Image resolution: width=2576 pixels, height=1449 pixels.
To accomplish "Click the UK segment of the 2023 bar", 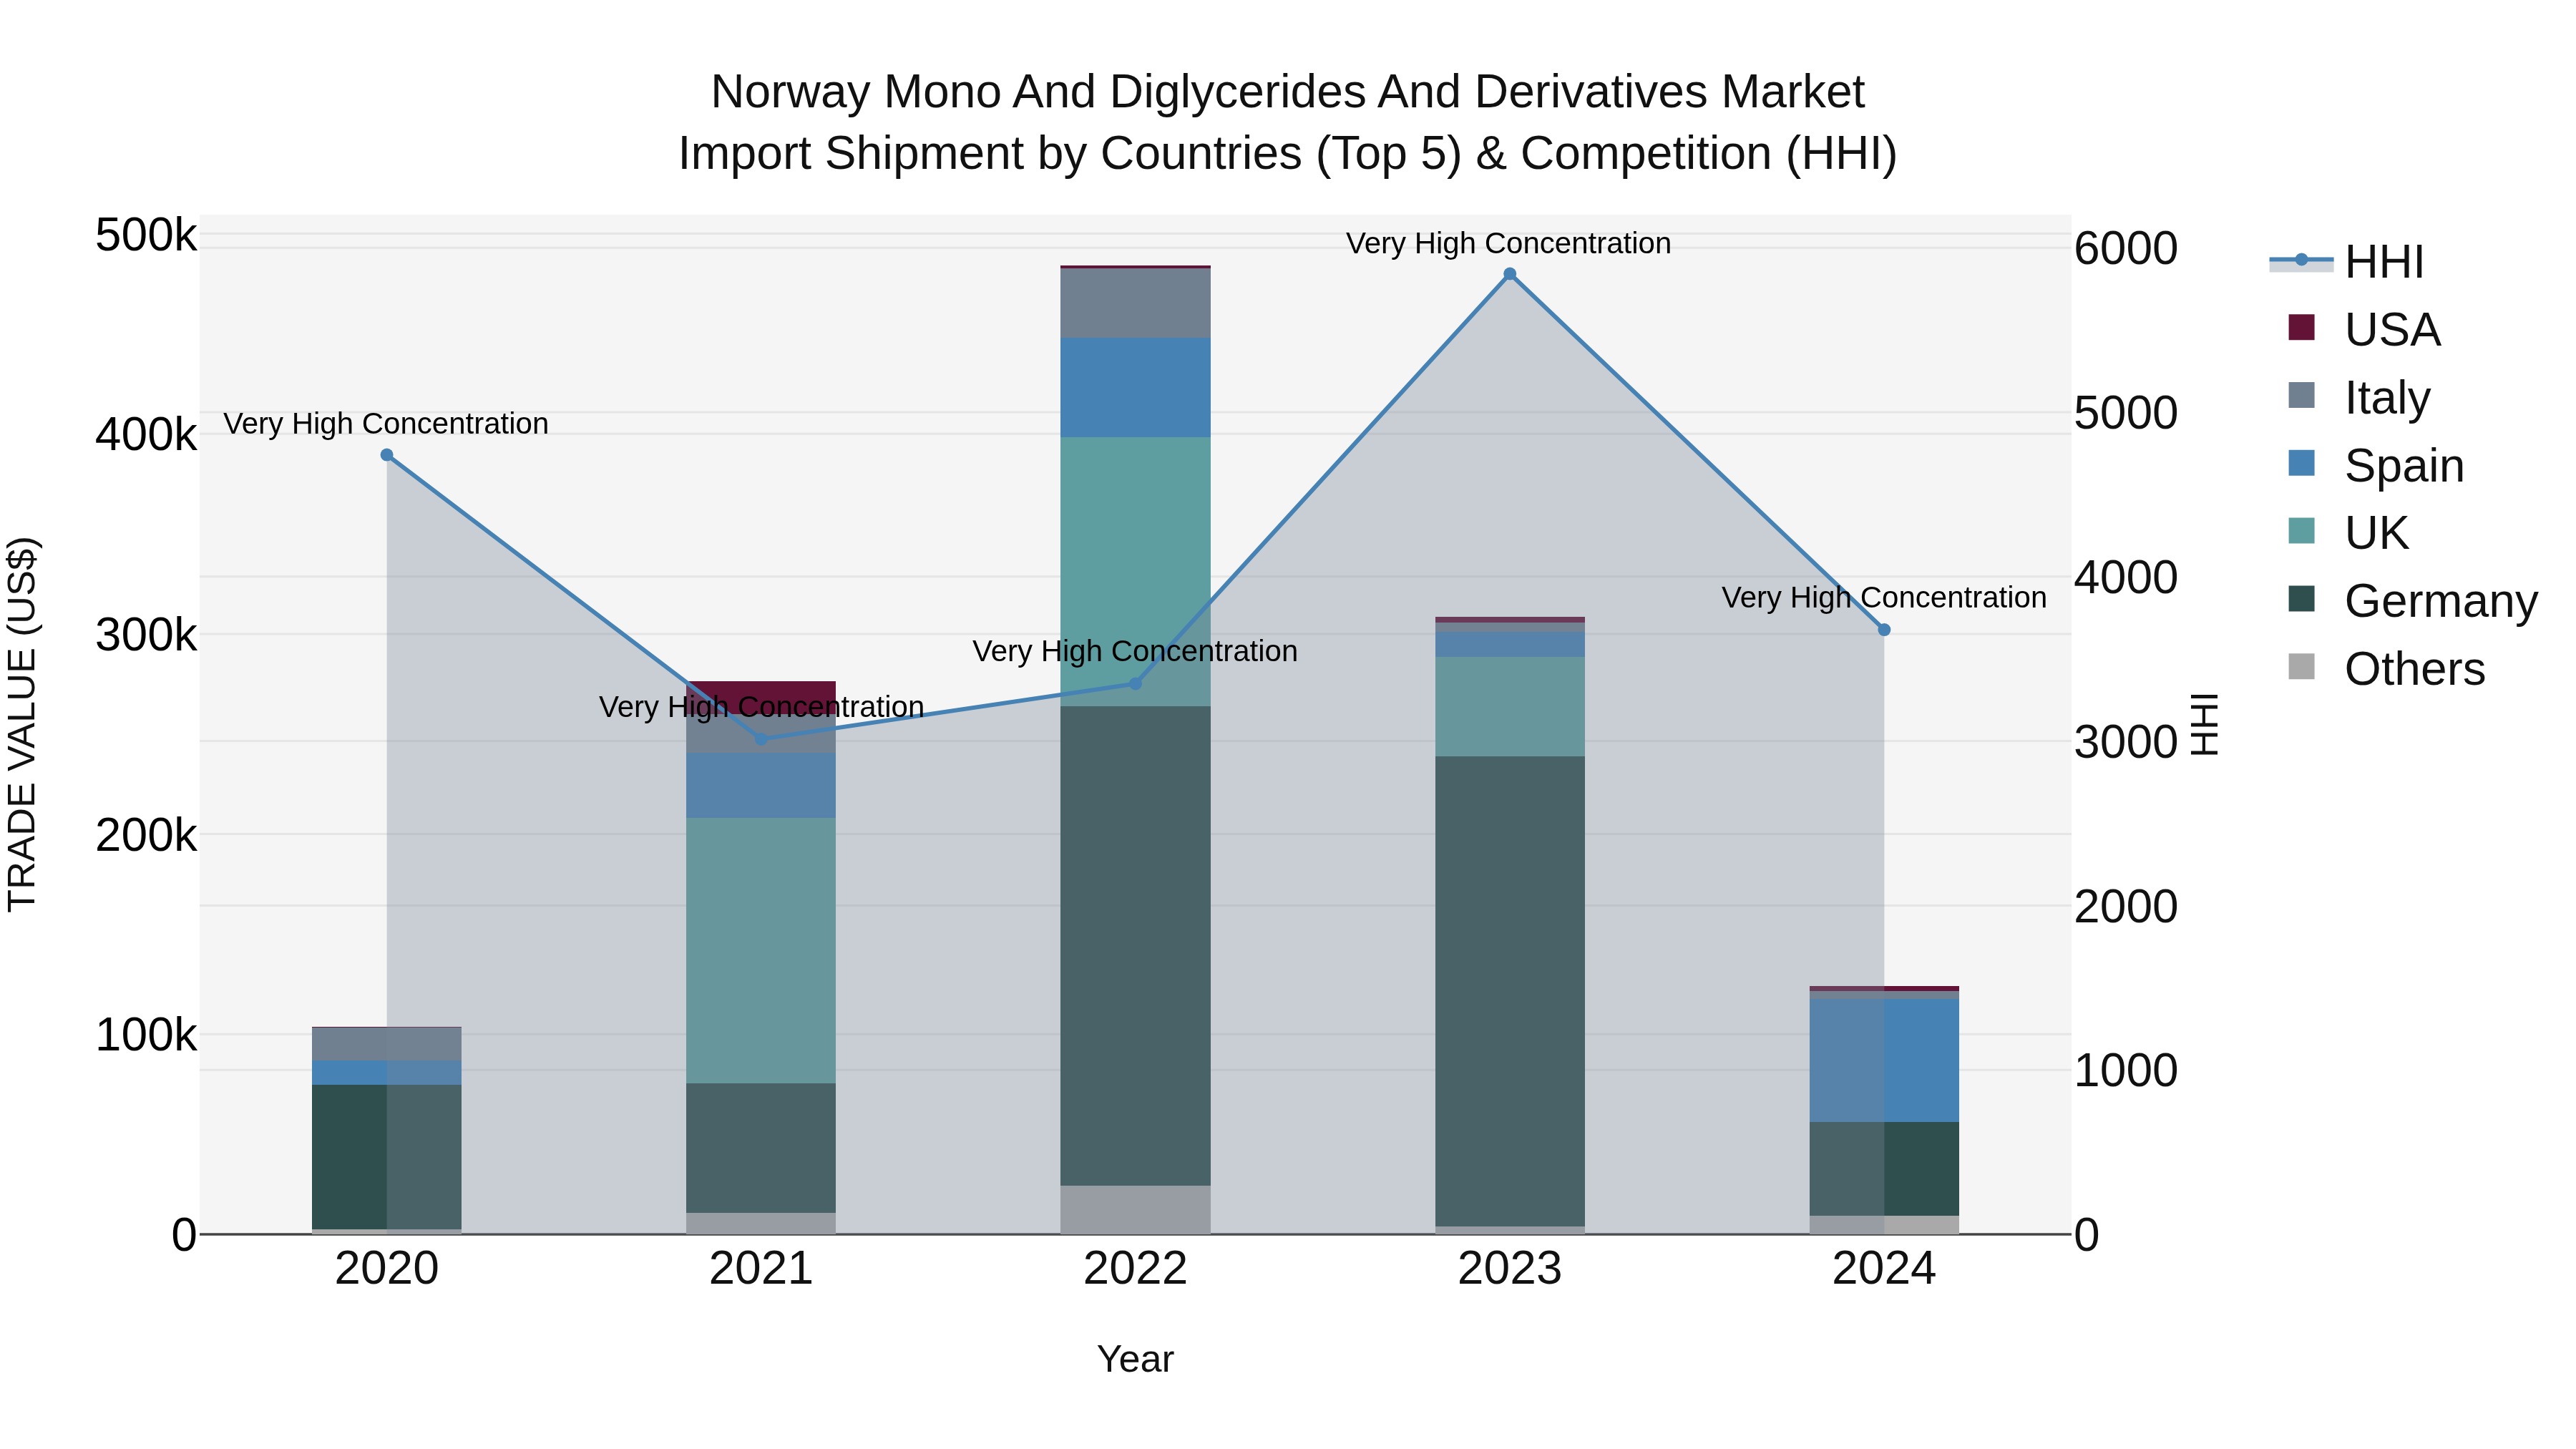I will 1510,707.
